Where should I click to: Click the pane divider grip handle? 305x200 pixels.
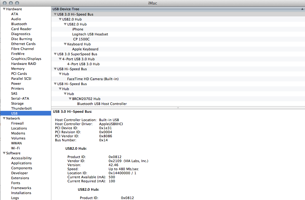pos(178,107)
